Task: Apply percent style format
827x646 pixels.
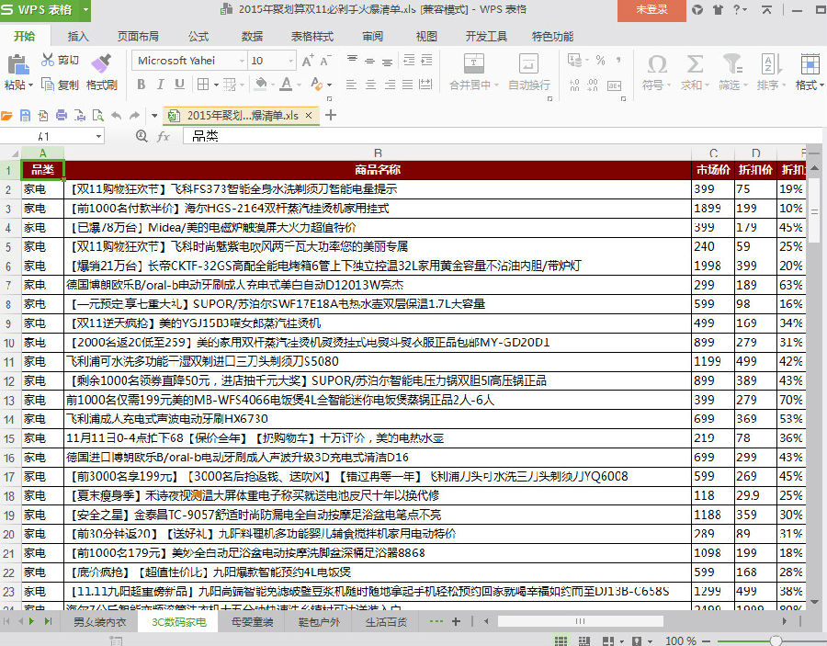Action: pos(600,60)
